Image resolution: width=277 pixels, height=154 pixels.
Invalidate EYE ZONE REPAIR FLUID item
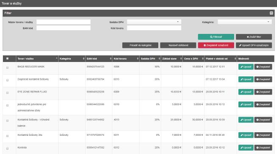[x=263, y=92]
